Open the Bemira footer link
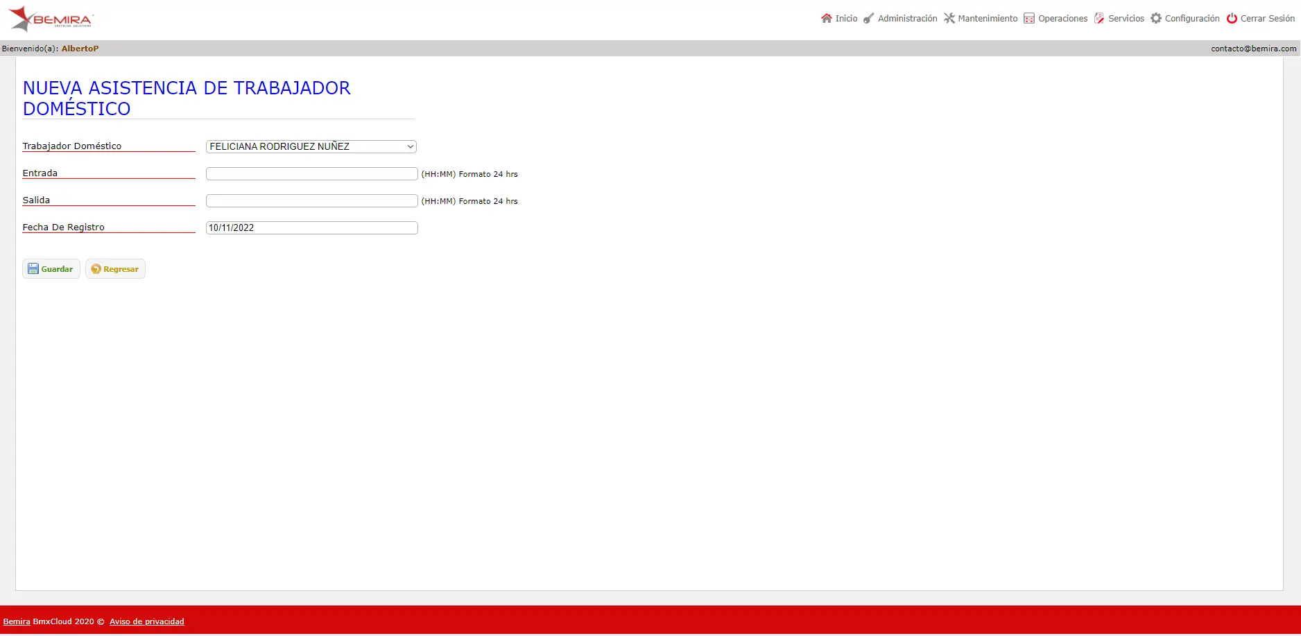1301x636 pixels. (17, 621)
